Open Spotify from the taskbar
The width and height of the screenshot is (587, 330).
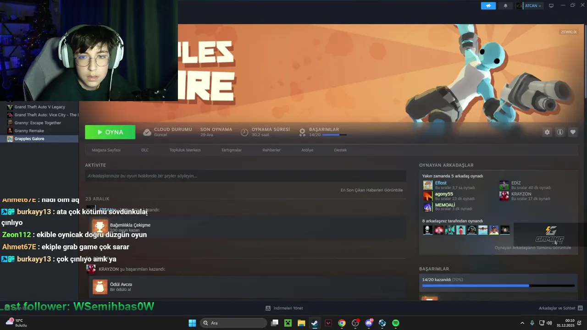click(396, 323)
